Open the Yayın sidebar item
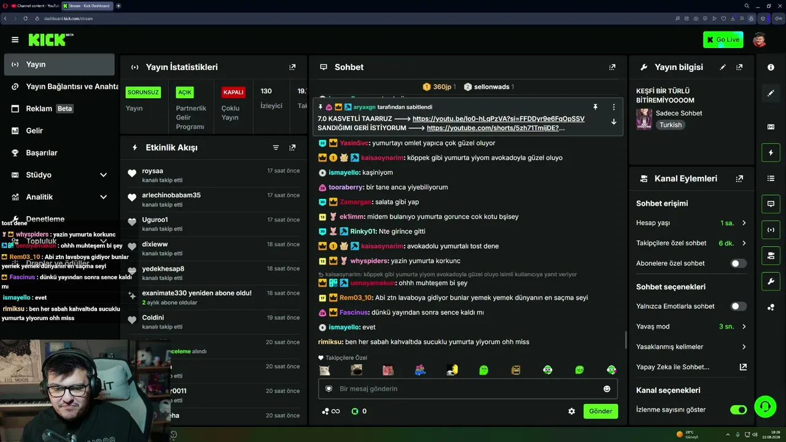Image resolution: width=786 pixels, height=442 pixels. pos(59,64)
